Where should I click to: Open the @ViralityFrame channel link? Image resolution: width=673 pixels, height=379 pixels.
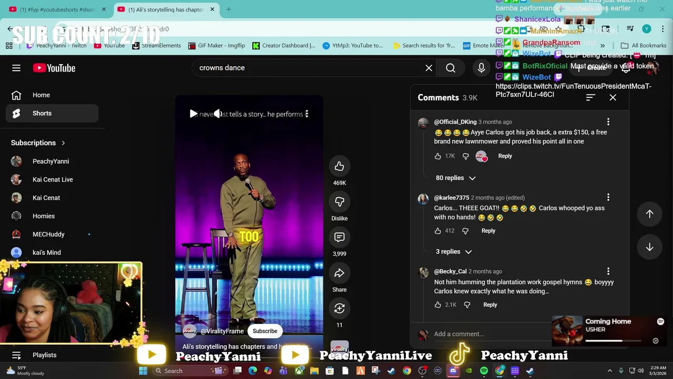pos(222,331)
